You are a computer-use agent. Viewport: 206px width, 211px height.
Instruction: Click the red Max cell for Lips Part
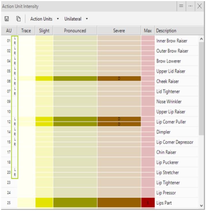(x=148, y=203)
